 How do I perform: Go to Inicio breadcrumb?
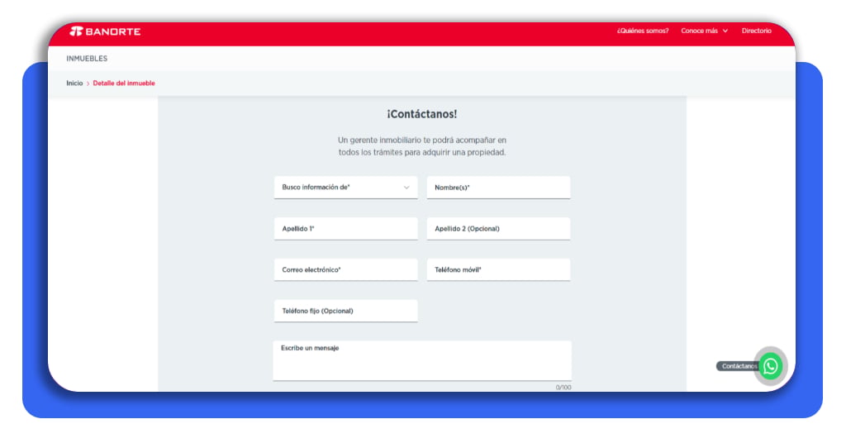(74, 83)
